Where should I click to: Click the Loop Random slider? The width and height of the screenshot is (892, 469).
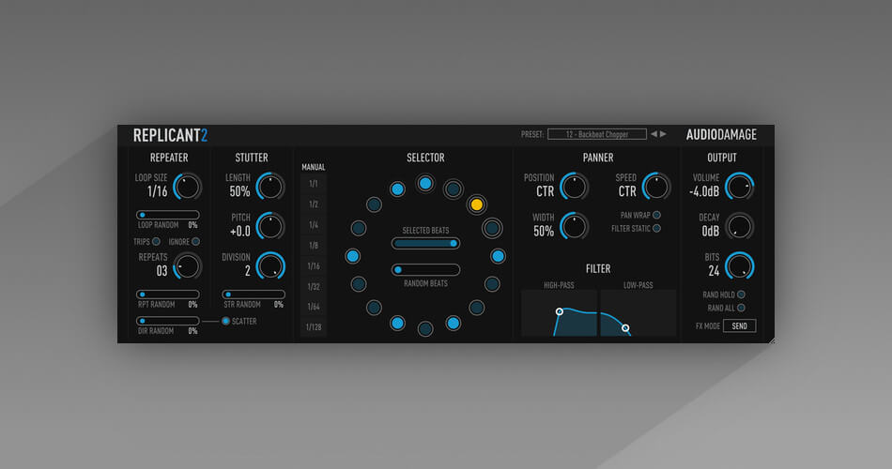point(168,215)
